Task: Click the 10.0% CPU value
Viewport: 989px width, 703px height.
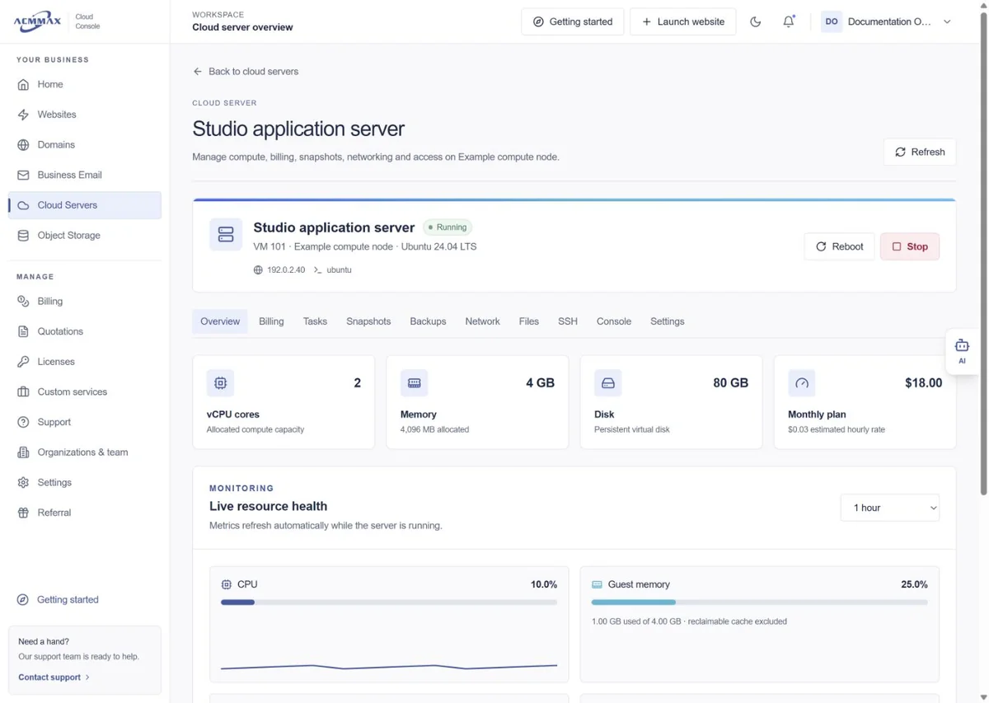Action: coord(544,584)
